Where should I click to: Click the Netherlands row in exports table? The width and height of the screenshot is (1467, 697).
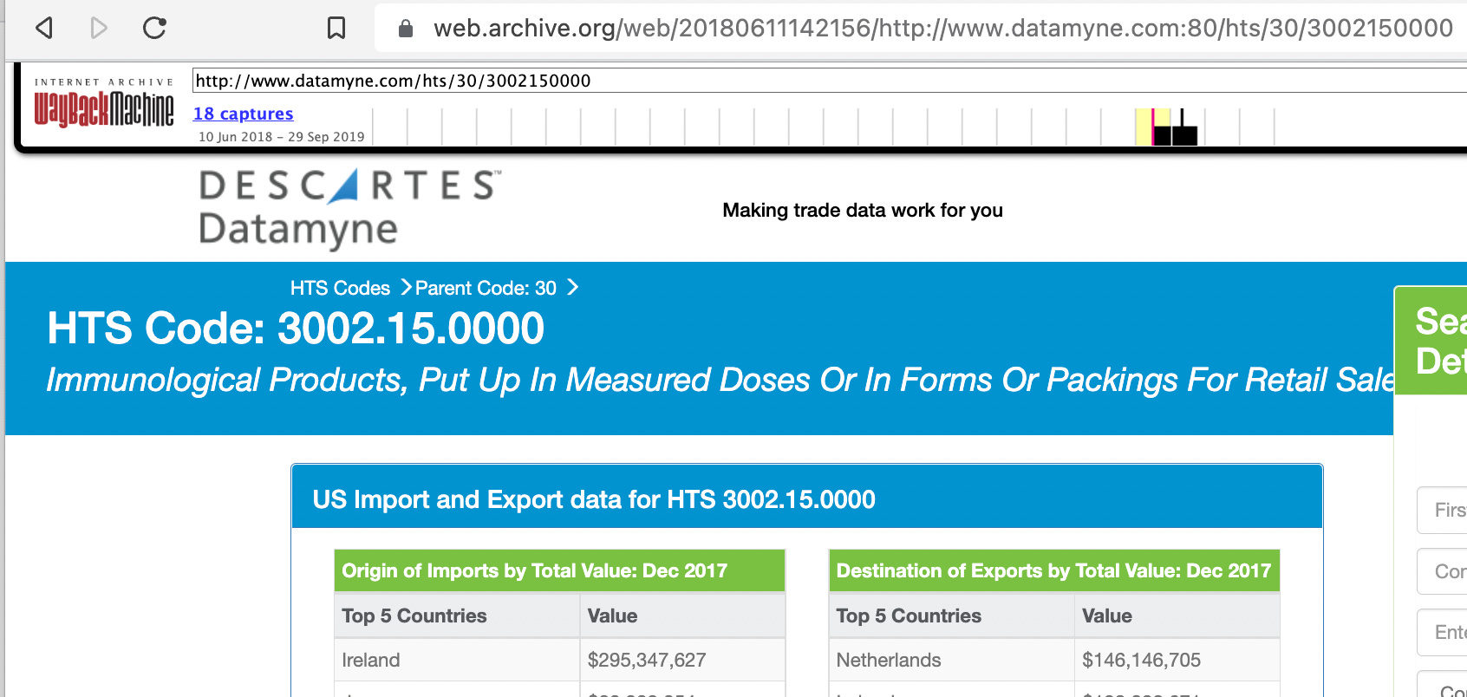1053,660
